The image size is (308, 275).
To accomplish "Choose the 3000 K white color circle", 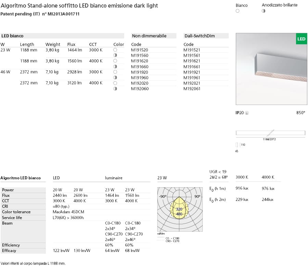I will click(116, 50).
